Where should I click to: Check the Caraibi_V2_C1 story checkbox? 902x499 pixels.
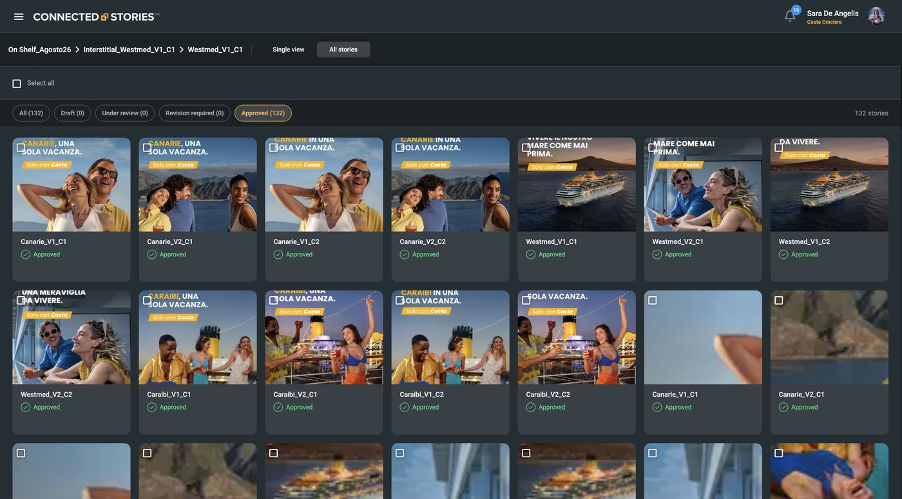(x=274, y=301)
